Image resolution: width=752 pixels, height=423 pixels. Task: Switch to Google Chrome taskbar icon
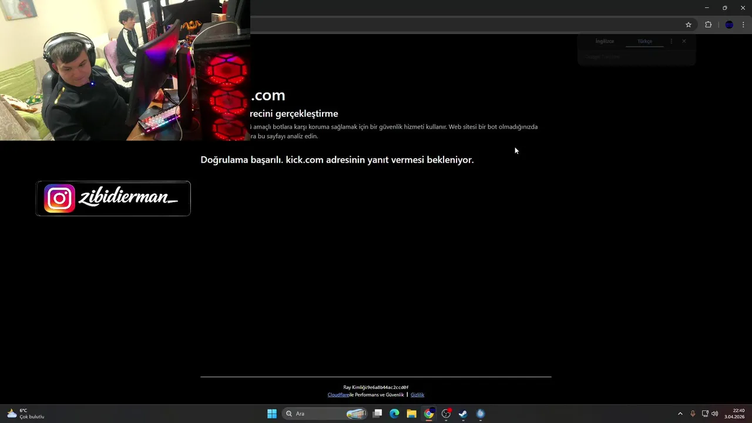[x=429, y=414]
